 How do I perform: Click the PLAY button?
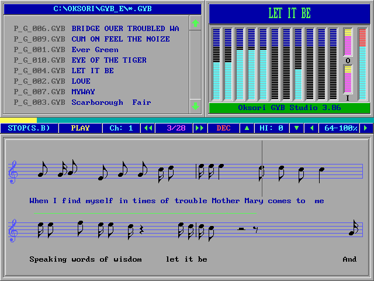click(x=81, y=128)
